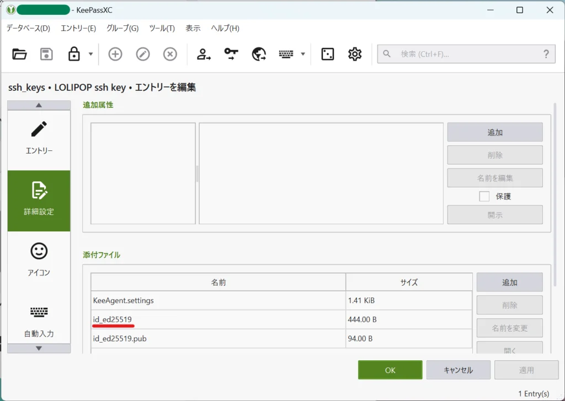Click the サイズ column header

pos(409,283)
